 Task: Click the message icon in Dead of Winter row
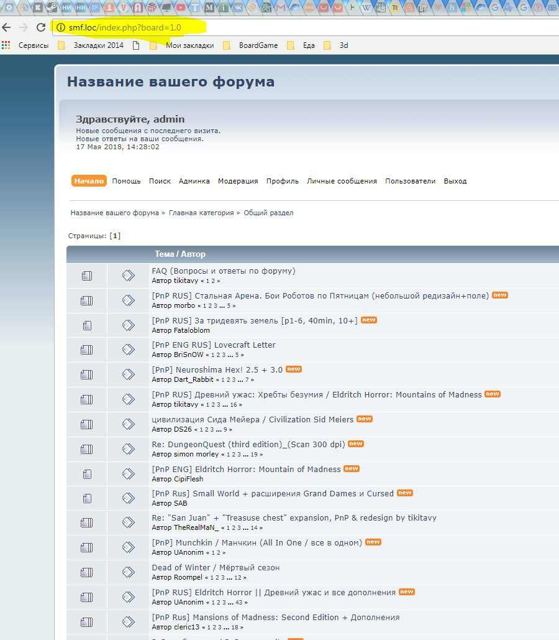click(x=129, y=572)
